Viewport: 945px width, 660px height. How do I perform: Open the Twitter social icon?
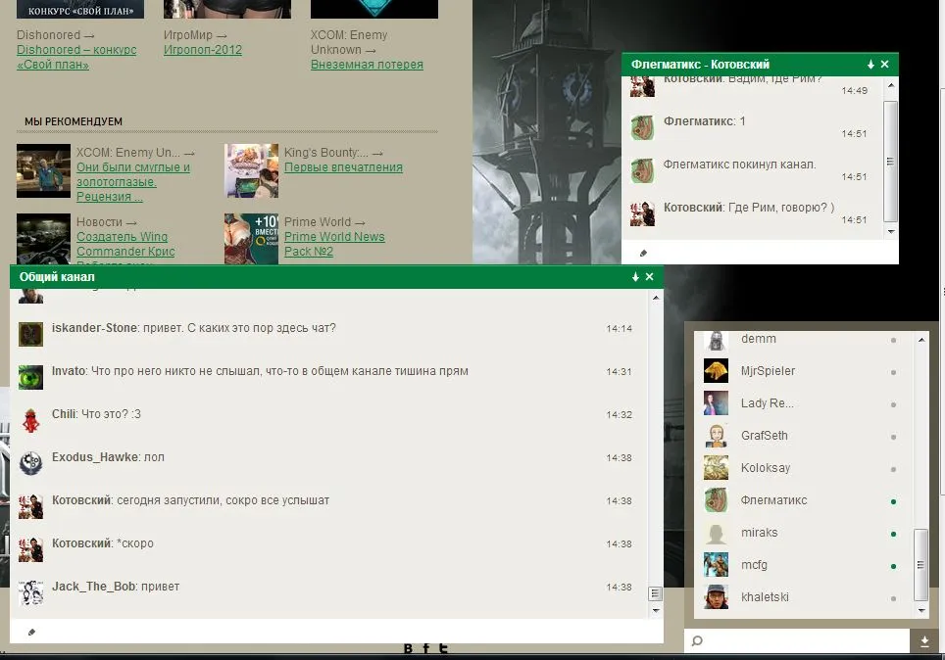(x=443, y=648)
